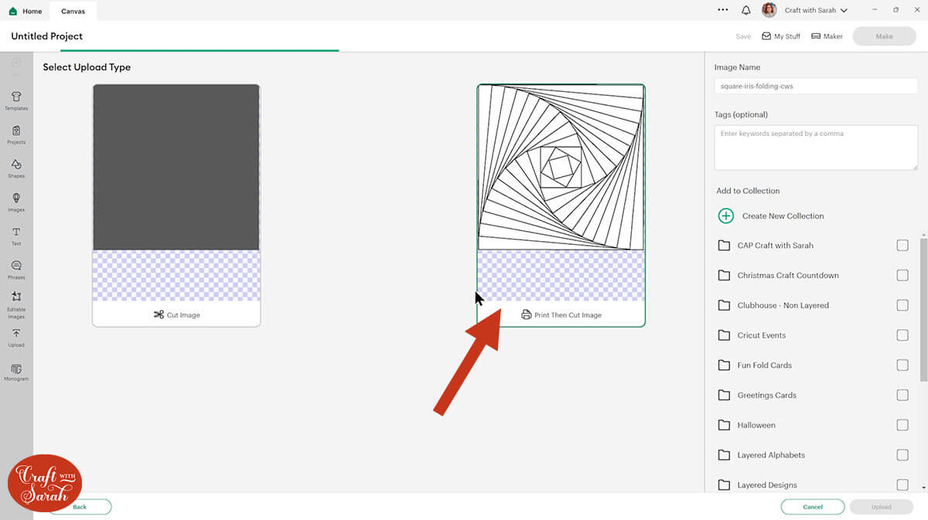Click the user profile avatar
Image resolution: width=928 pixels, height=520 pixels.
(769, 10)
